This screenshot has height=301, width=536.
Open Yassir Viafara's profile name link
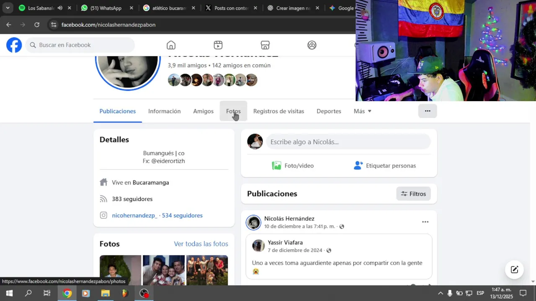285,242
